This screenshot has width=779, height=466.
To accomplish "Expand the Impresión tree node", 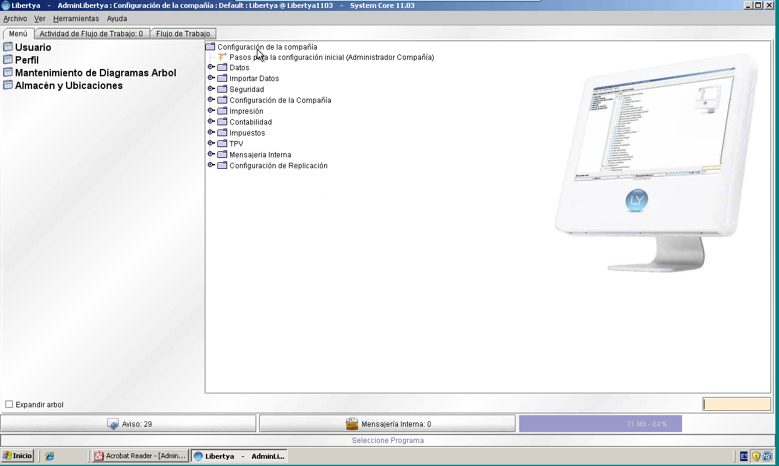I will coord(211,111).
